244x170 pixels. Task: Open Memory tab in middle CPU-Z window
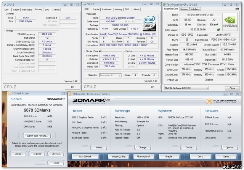(x=119, y=9)
